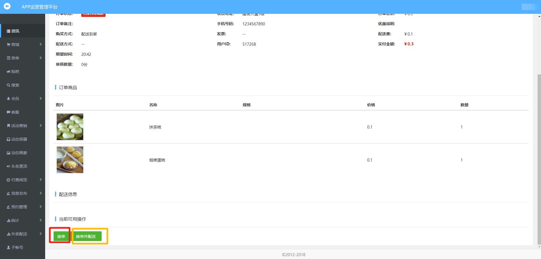Click the 动态画廊 picture icon
The width and height of the screenshot is (541, 259).
(x=8, y=153)
